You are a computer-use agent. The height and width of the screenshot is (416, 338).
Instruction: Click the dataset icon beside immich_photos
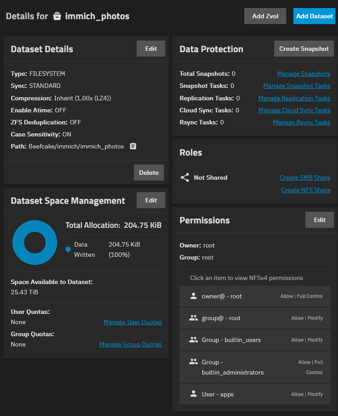pos(57,16)
